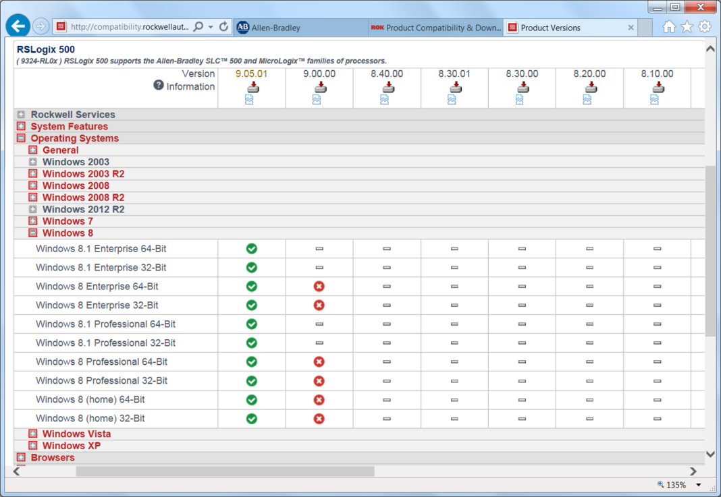Open the zoom level dropdown
Image resolution: width=721 pixels, height=497 pixels.
click(698, 484)
